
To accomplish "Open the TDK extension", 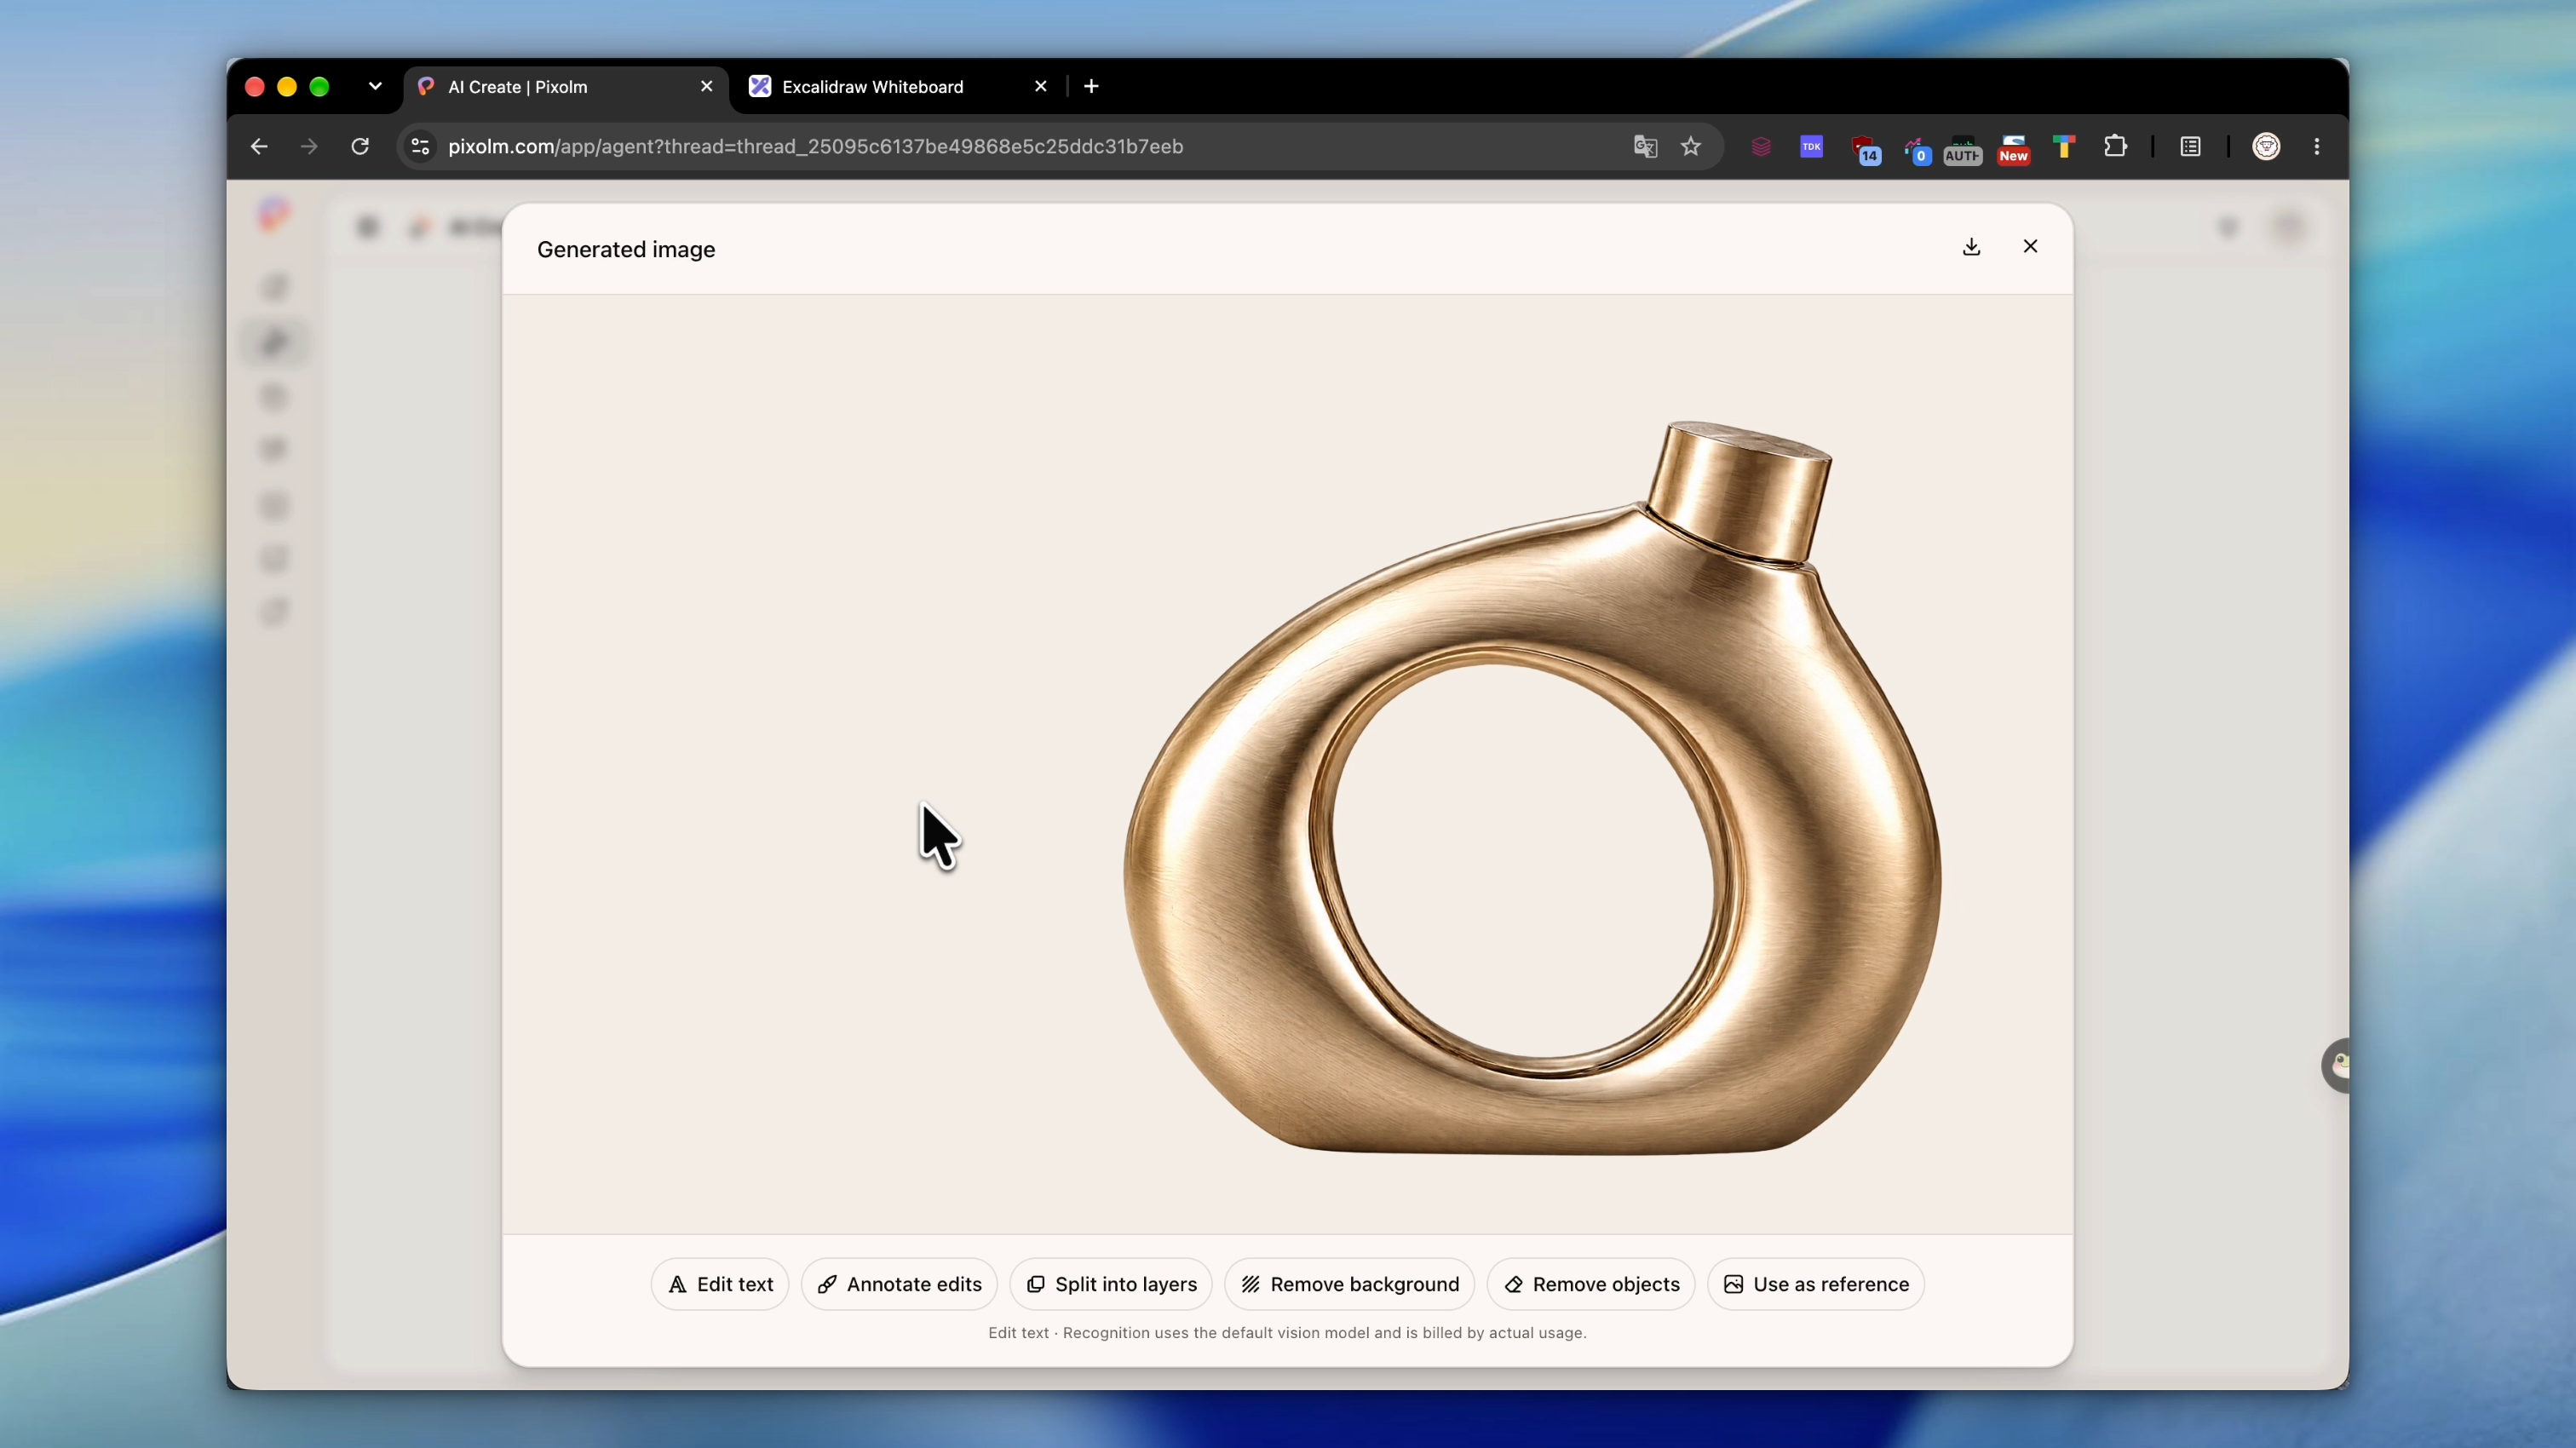I will (x=1811, y=147).
